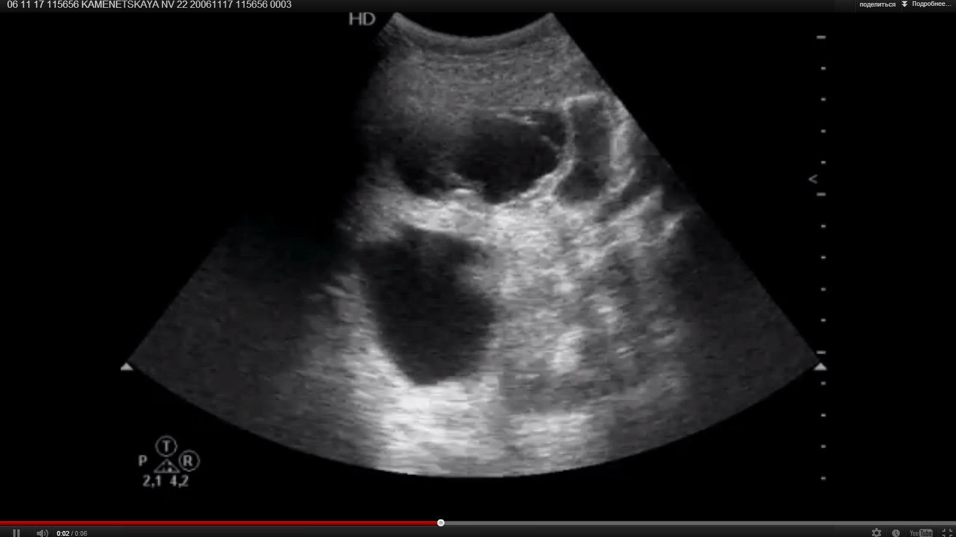Exit fullscreen mode
Viewport: 956px width, 537px height.
(x=947, y=533)
